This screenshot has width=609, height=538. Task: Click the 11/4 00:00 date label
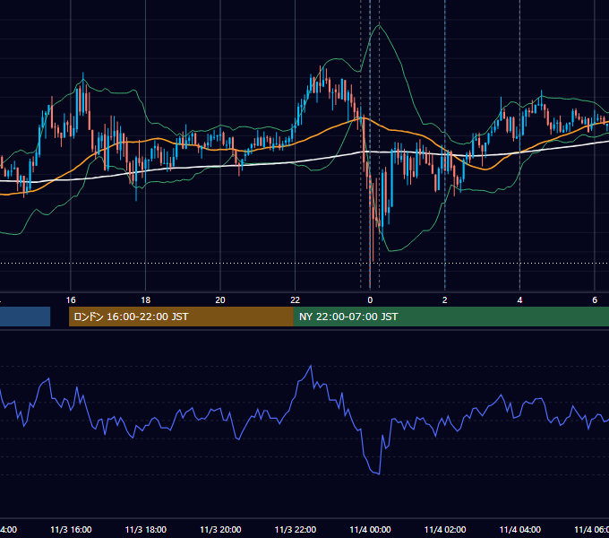370,530
